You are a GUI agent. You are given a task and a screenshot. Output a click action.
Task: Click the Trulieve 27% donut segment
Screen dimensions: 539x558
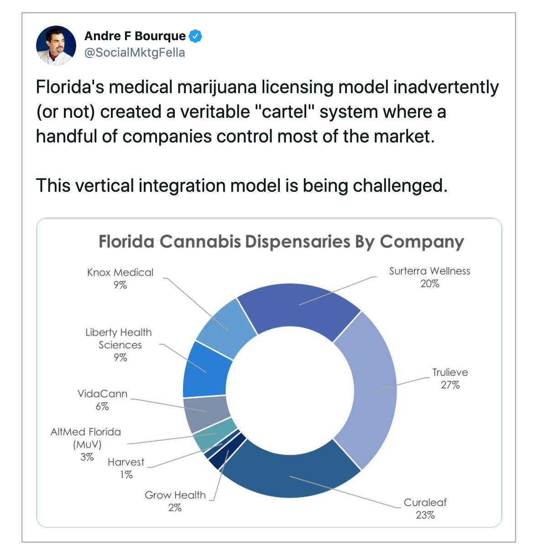(370, 390)
